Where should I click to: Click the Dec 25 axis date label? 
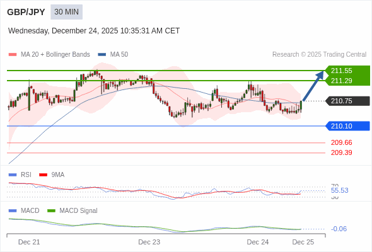pos(303,242)
